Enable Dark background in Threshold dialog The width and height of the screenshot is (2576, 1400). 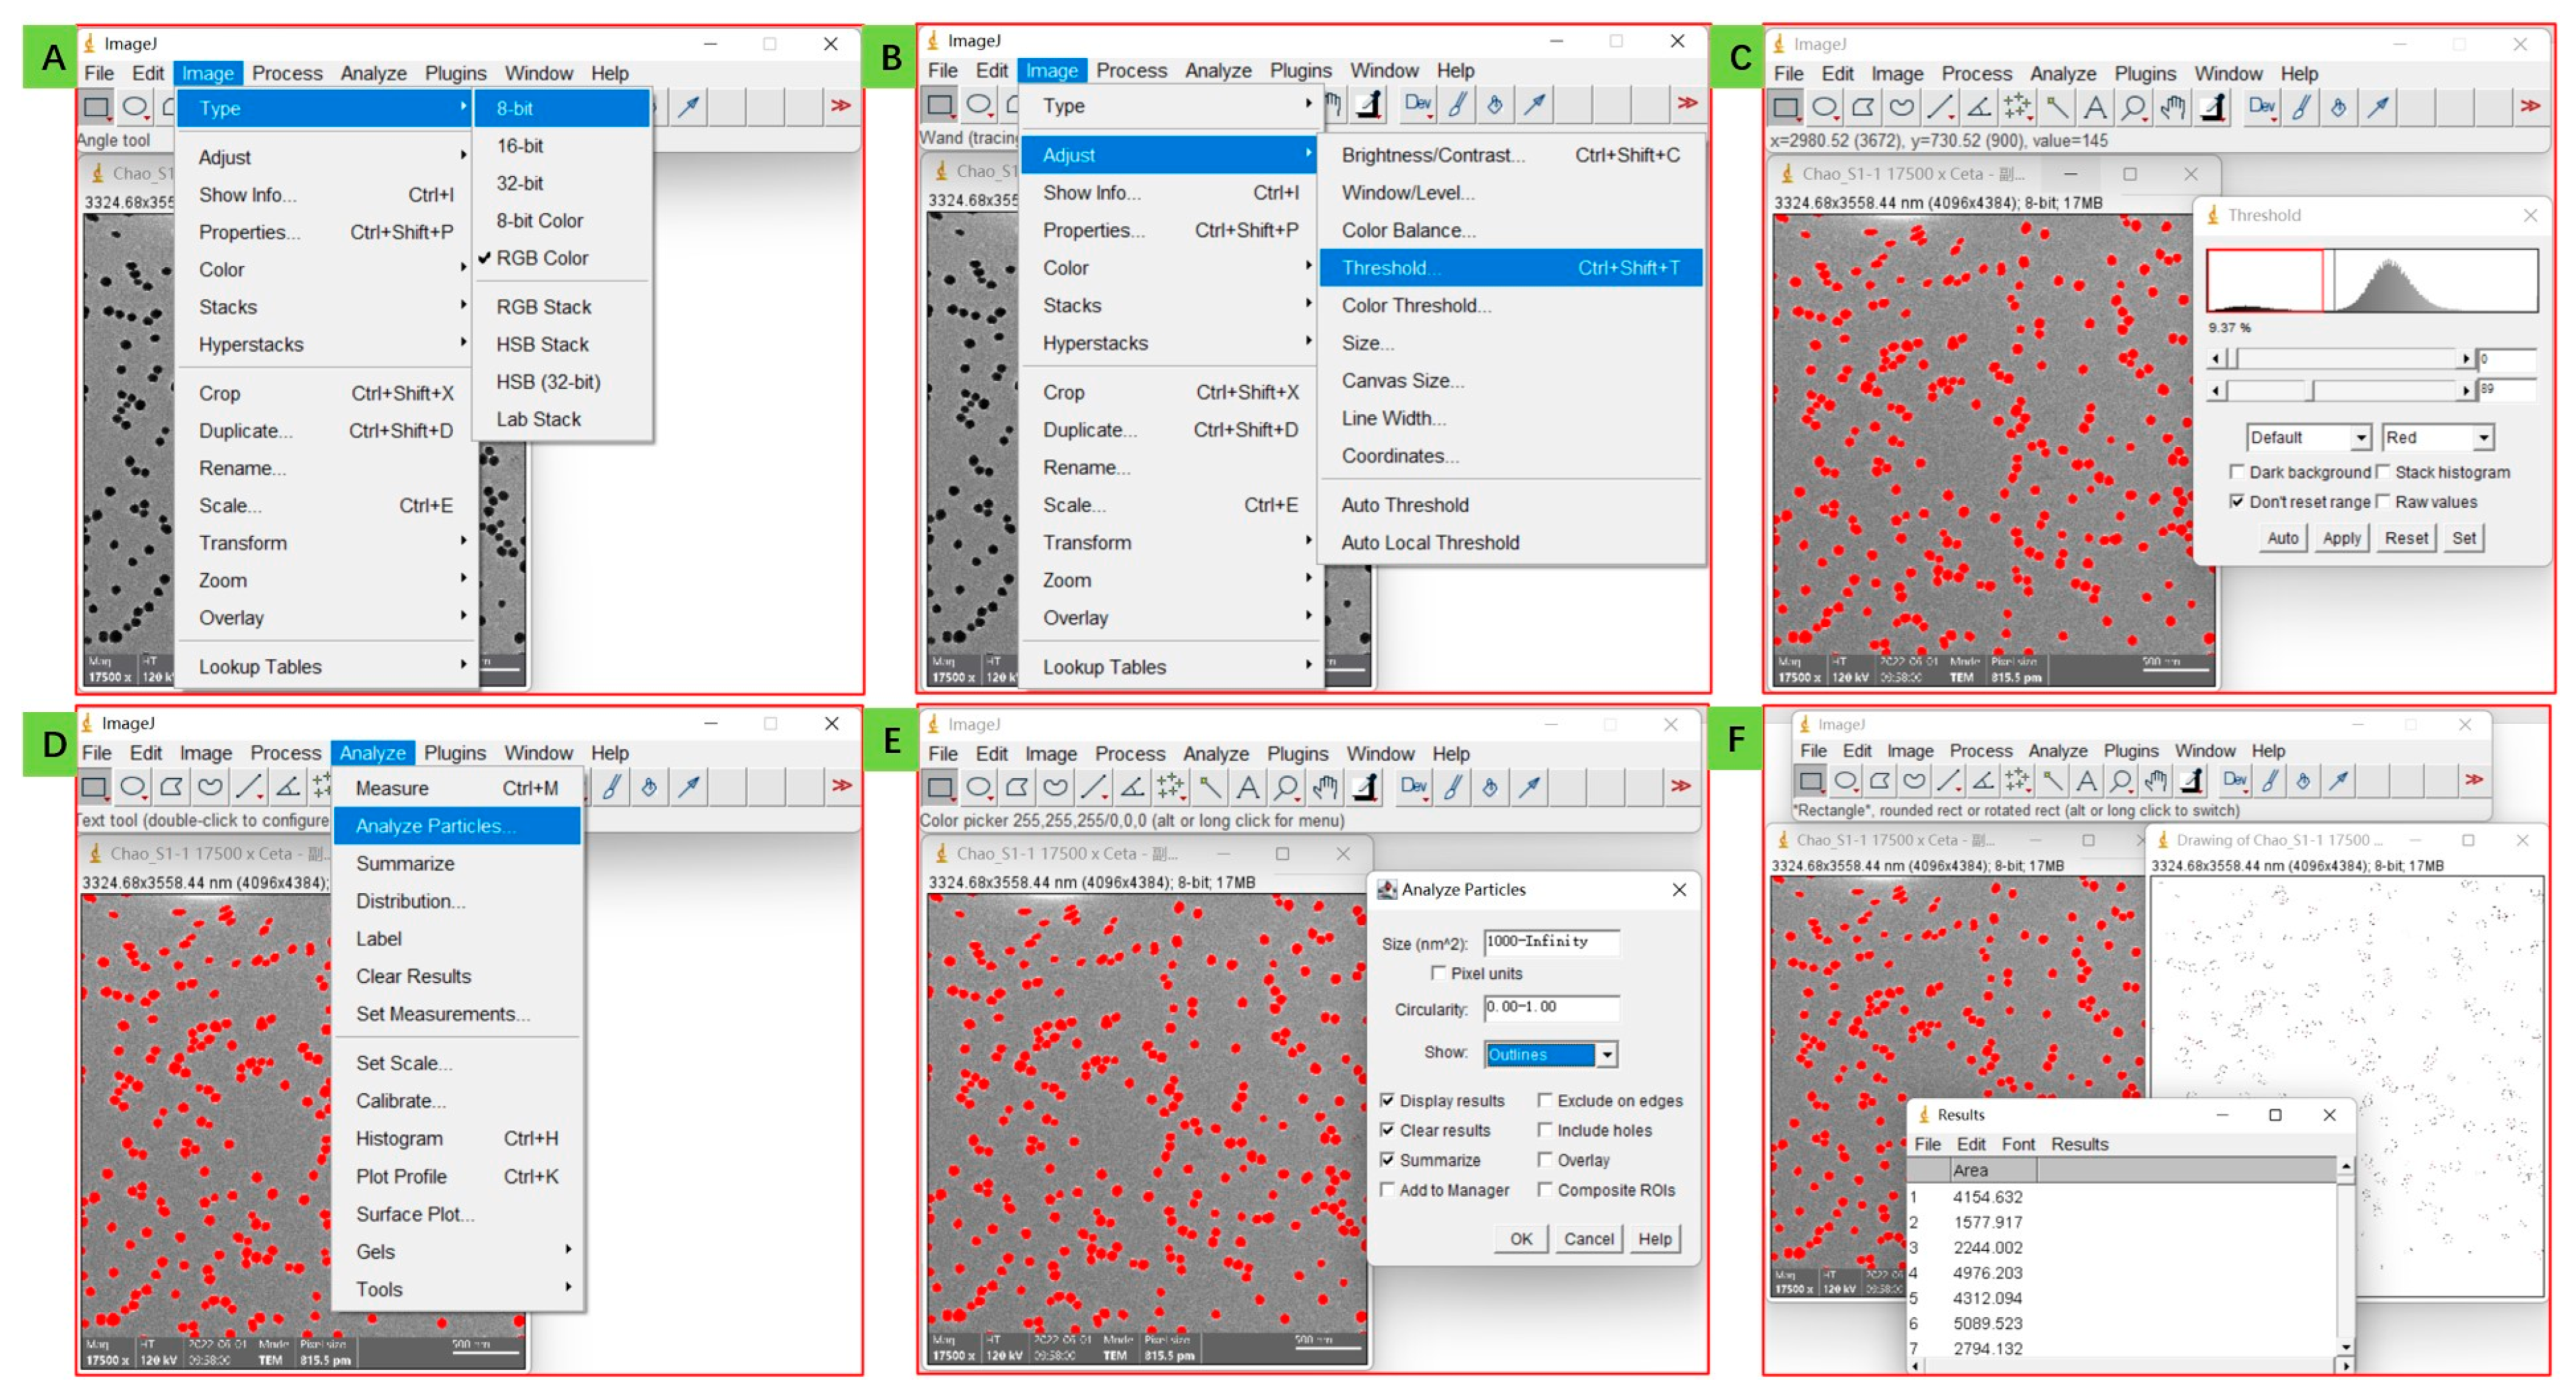[2237, 472]
